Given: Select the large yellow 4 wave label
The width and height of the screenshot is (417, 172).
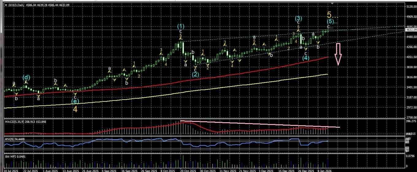Looking at the screenshot, I should tap(75, 108).
